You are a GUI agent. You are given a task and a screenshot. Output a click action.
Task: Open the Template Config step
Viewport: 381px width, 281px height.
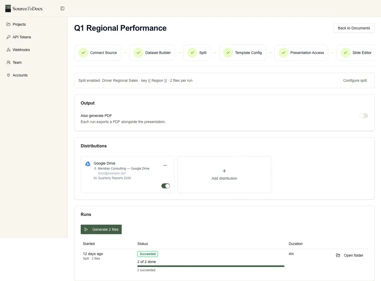click(x=243, y=53)
